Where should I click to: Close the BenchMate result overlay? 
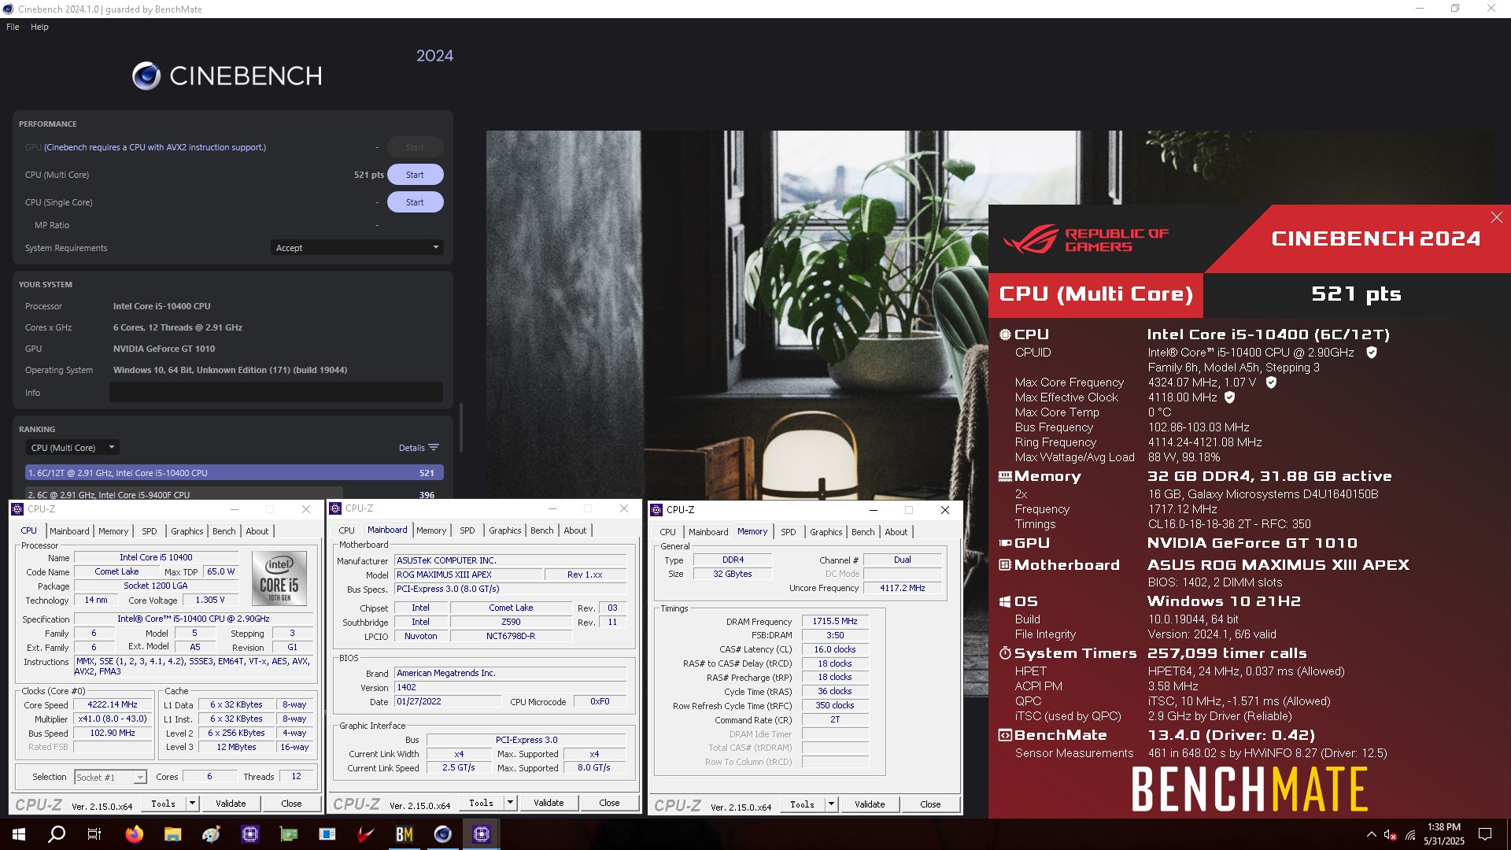point(1496,217)
